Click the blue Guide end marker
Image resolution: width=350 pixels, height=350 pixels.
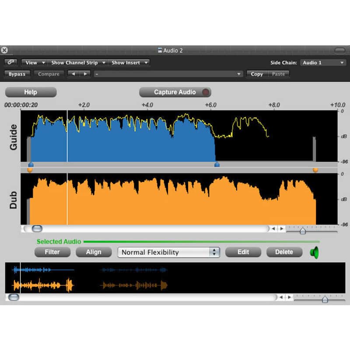click(x=217, y=165)
